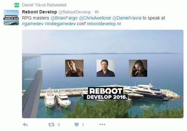Screen dimensions: 187x131
Task: Open the Reboot Develop profile avatar
Action: [x=11, y=18]
